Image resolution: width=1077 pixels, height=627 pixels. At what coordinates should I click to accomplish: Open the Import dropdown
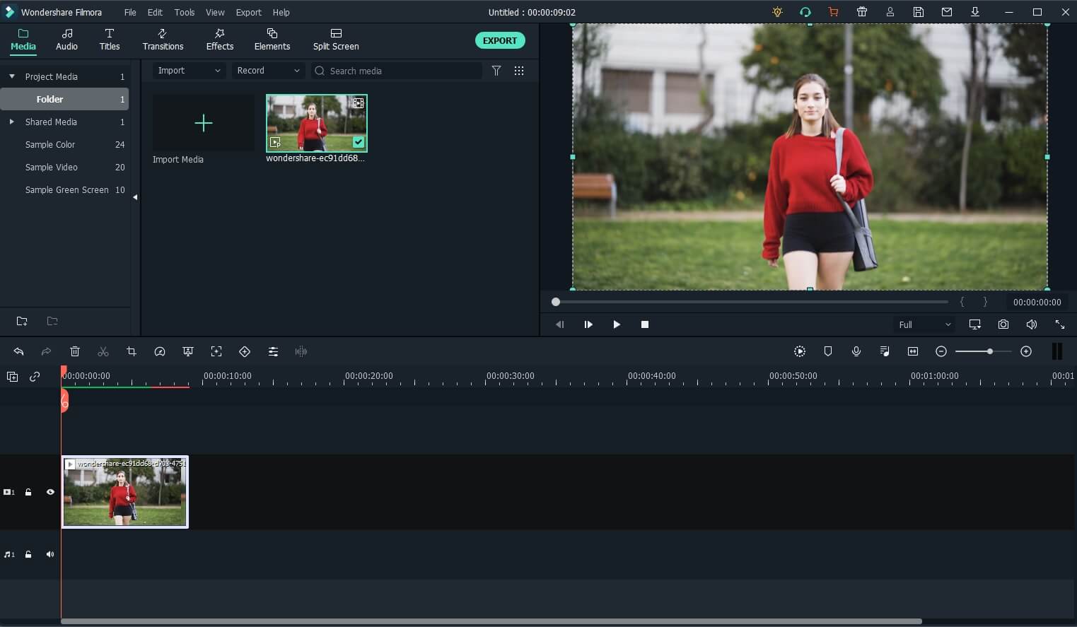pos(188,71)
